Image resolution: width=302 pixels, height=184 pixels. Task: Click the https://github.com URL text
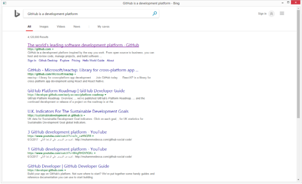pyautogui.click(x=39, y=49)
